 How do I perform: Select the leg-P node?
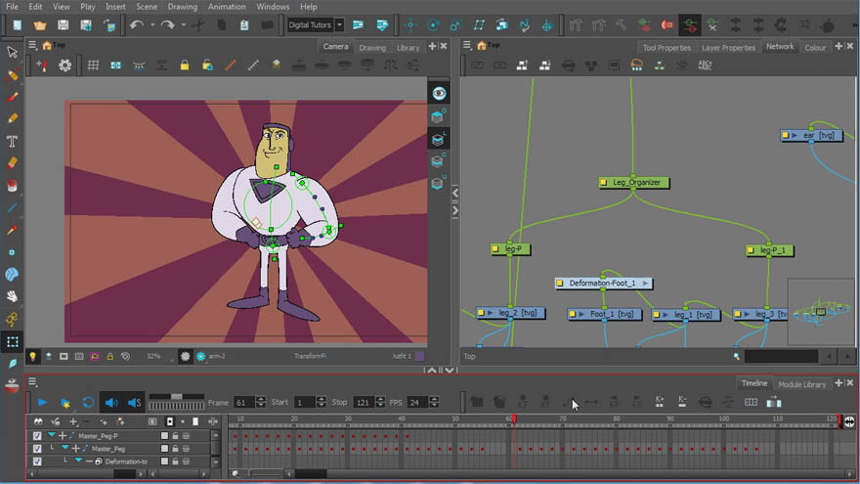click(509, 249)
